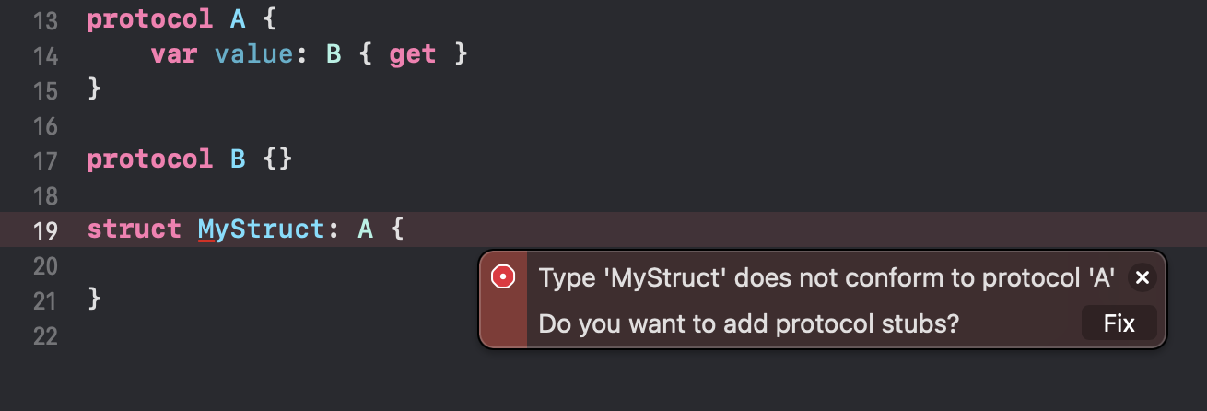Dismiss the error popup with the X button
Viewport: 1207px width, 411px height.
tap(1142, 277)
